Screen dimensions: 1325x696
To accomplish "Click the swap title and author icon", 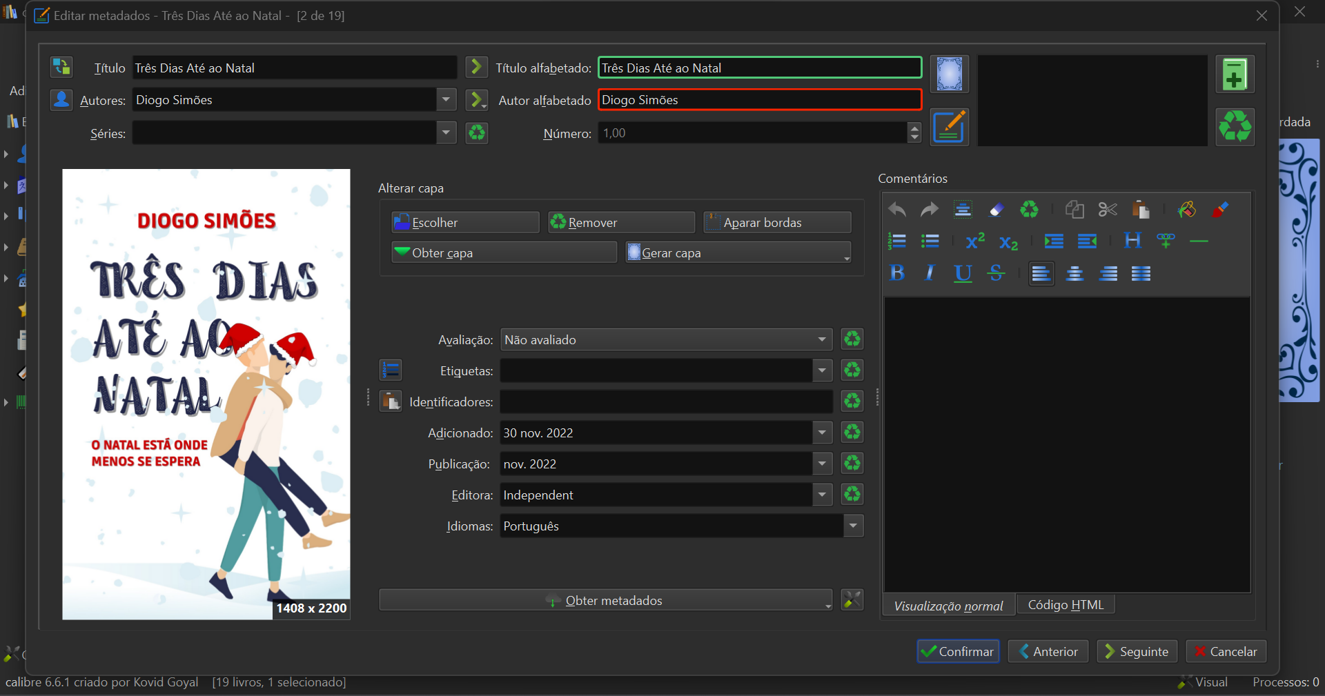I will pyautogui.click(x=61, y=67).
